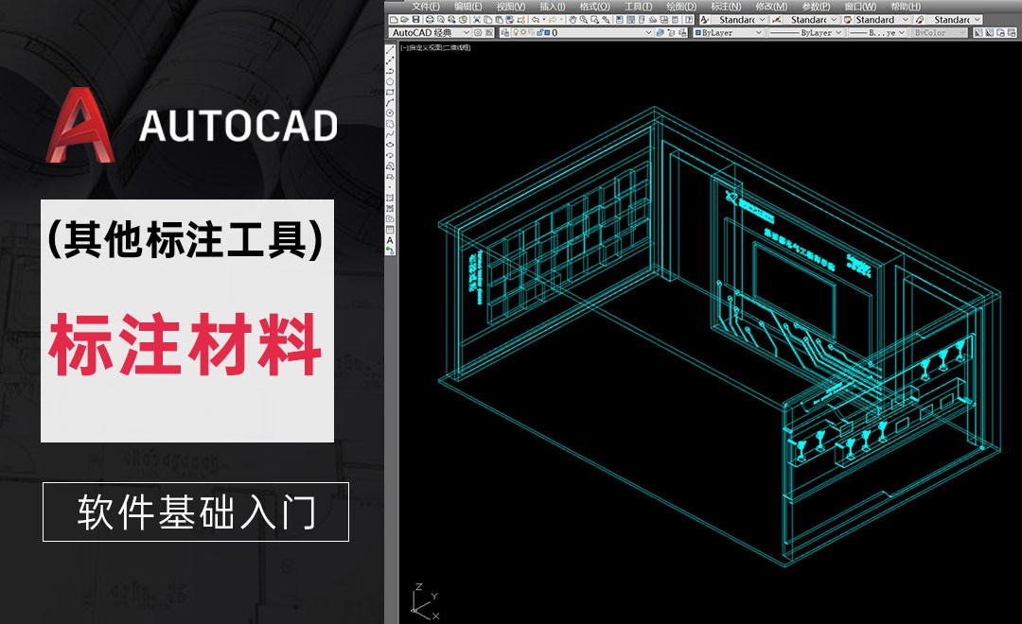Click the Paste icon
The height and width of the screenshot is (624, 1022).
pyautogui.click(x=500, y=20)
